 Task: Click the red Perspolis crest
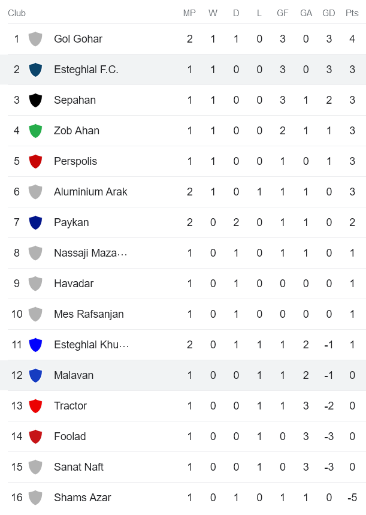(x=35, y=161)
